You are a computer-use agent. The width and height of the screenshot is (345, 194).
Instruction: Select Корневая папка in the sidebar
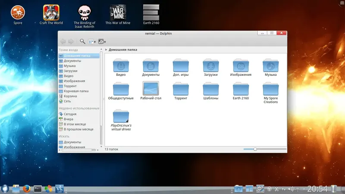76,91
